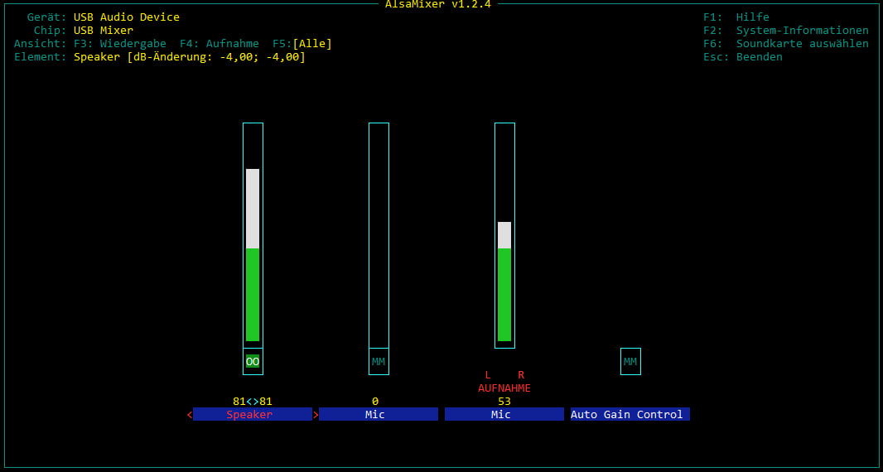Toggle the Auto Gain Control MM switch
The width and height of the screenshot is (883, 472).
630,362
